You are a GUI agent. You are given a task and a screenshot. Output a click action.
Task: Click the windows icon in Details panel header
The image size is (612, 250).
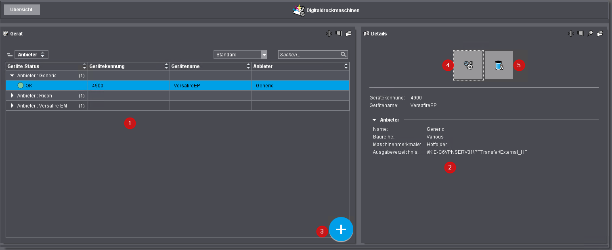600,33
